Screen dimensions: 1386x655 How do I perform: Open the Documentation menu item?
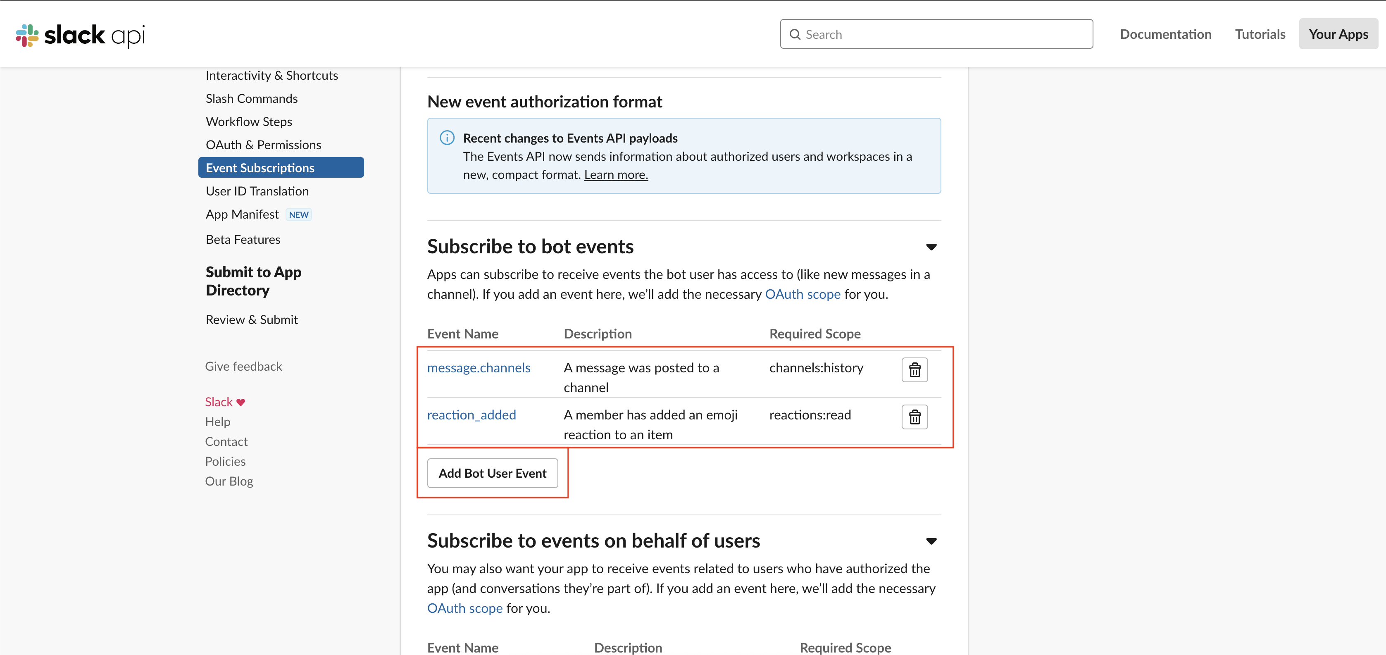pyautogui.click(x=1165, y=34)
